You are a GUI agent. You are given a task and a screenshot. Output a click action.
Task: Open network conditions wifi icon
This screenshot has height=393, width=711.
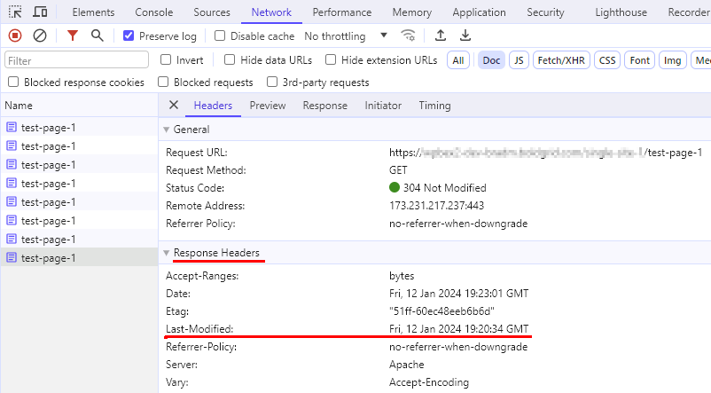point(408,35)
